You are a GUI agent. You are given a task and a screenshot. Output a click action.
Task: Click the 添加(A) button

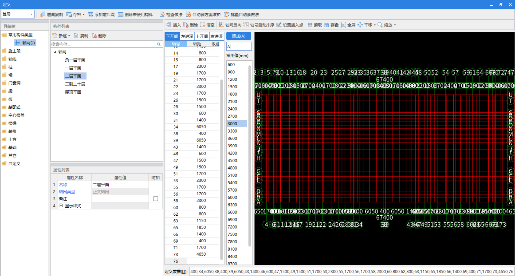[x=238, y=36]
